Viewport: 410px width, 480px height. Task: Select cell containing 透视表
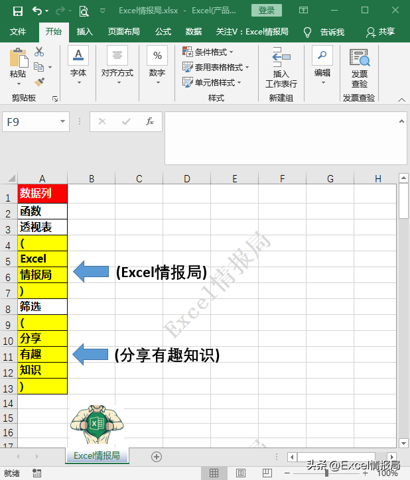point(42,227)
